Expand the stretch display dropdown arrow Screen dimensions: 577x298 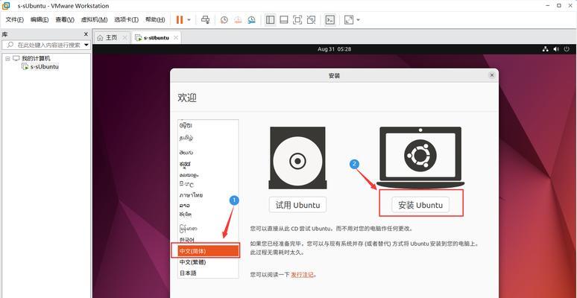(358, 20)
